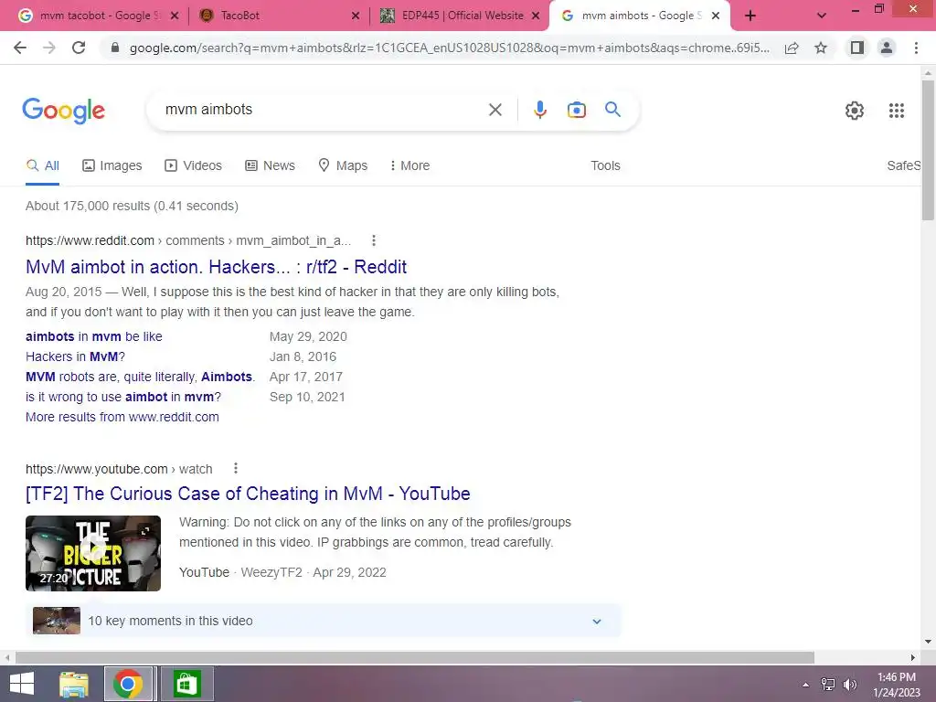Select the Maps results tab

[343, 165]
